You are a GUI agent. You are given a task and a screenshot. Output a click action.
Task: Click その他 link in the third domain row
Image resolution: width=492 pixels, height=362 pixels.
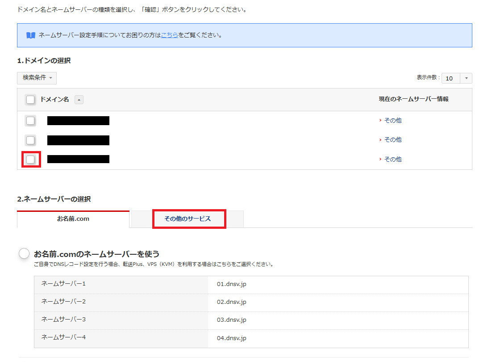pyautogui.click(x=392, y=160)
